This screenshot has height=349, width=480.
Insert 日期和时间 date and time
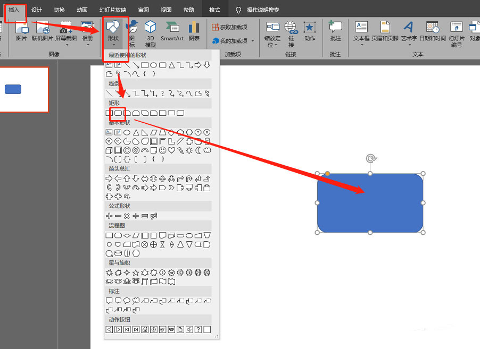tap(433, 31)
